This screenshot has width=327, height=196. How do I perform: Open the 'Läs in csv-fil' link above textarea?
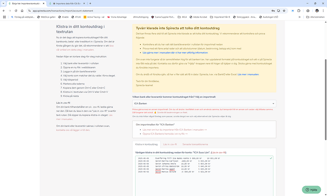218,152
